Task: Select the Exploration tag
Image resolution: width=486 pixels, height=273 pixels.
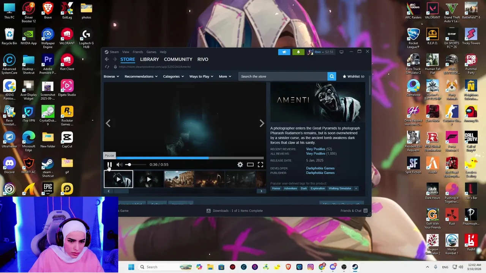Action: point(317,188)
